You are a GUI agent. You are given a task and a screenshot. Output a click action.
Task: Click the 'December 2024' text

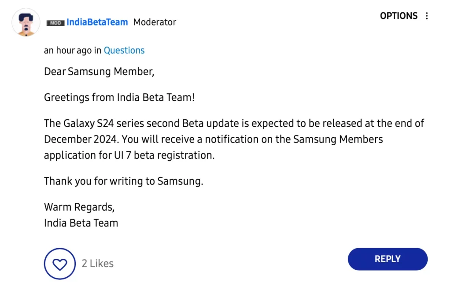click(81, 139)
